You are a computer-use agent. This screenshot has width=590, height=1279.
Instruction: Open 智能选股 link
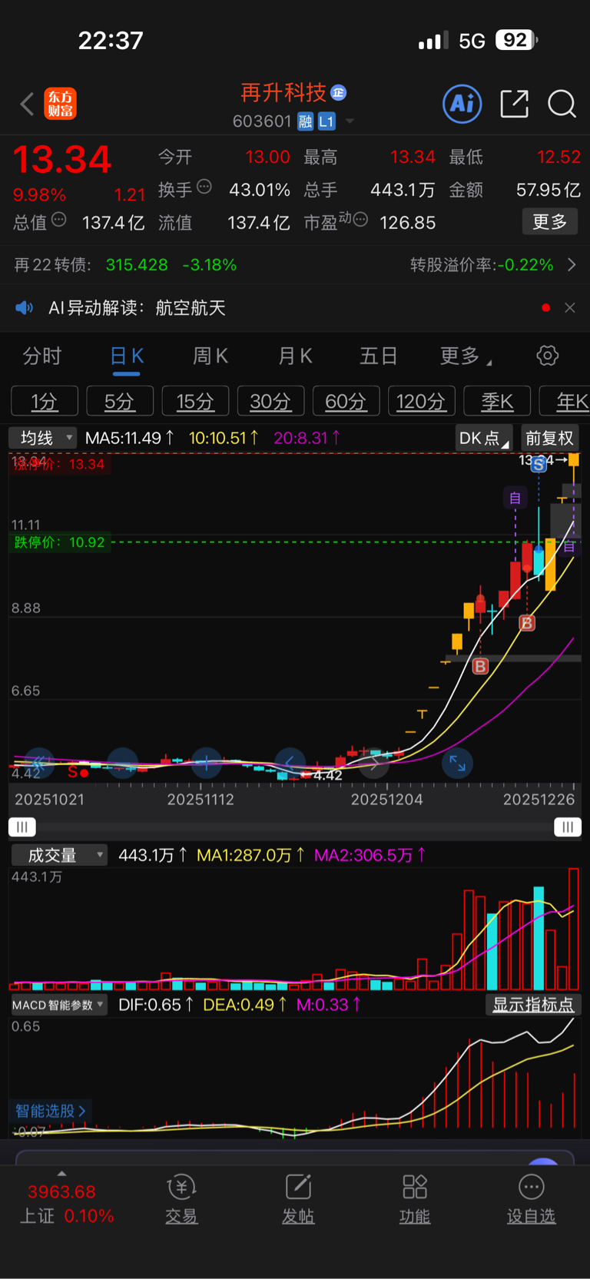[x=51, y=1111]
